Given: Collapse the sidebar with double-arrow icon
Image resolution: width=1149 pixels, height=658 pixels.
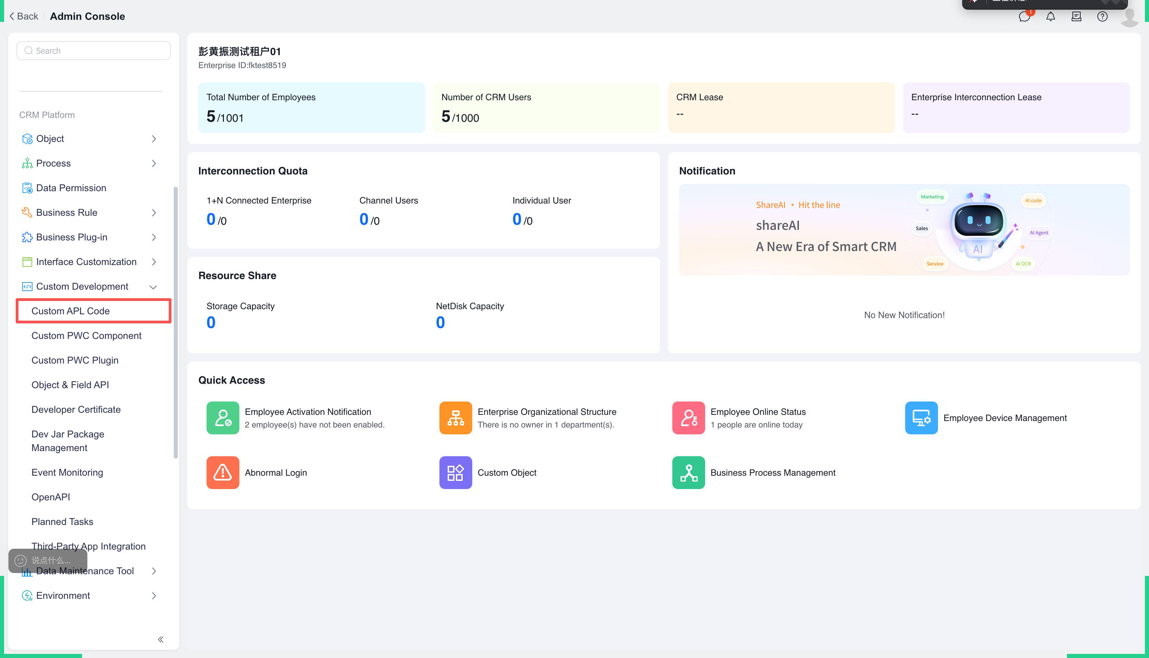Looking at the screenshot, I should 160,639.
